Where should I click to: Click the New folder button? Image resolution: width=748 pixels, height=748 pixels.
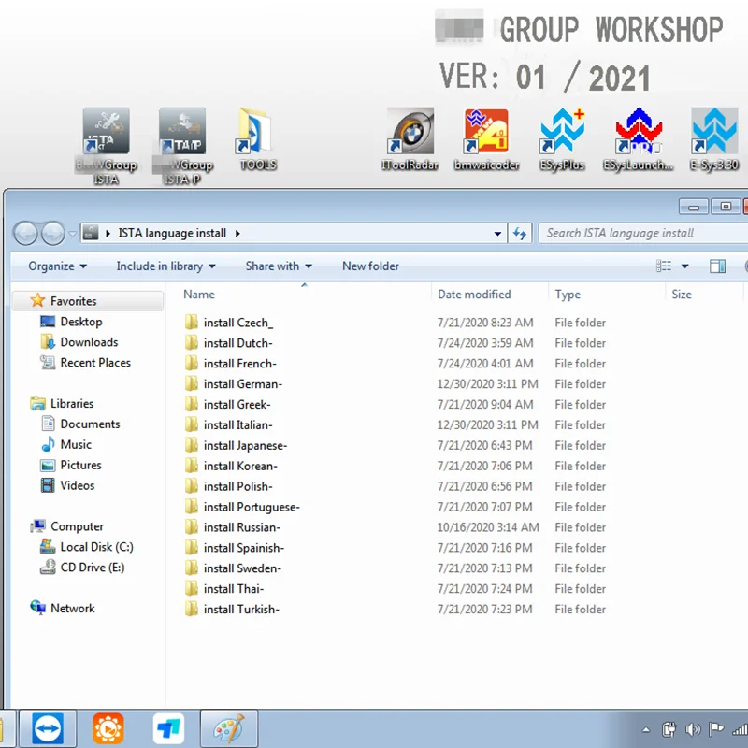click(370, 266)
